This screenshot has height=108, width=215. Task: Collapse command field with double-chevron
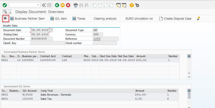[x=44, y=5]
